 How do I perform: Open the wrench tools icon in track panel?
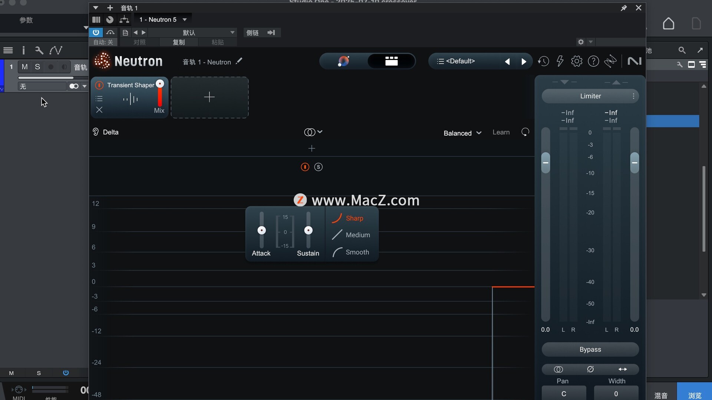coord(39,50)
